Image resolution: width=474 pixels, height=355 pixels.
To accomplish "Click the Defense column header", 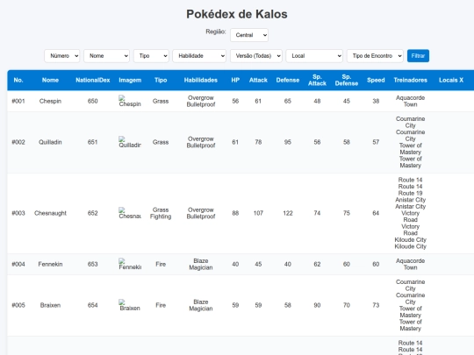I will [x=288, y=80].
